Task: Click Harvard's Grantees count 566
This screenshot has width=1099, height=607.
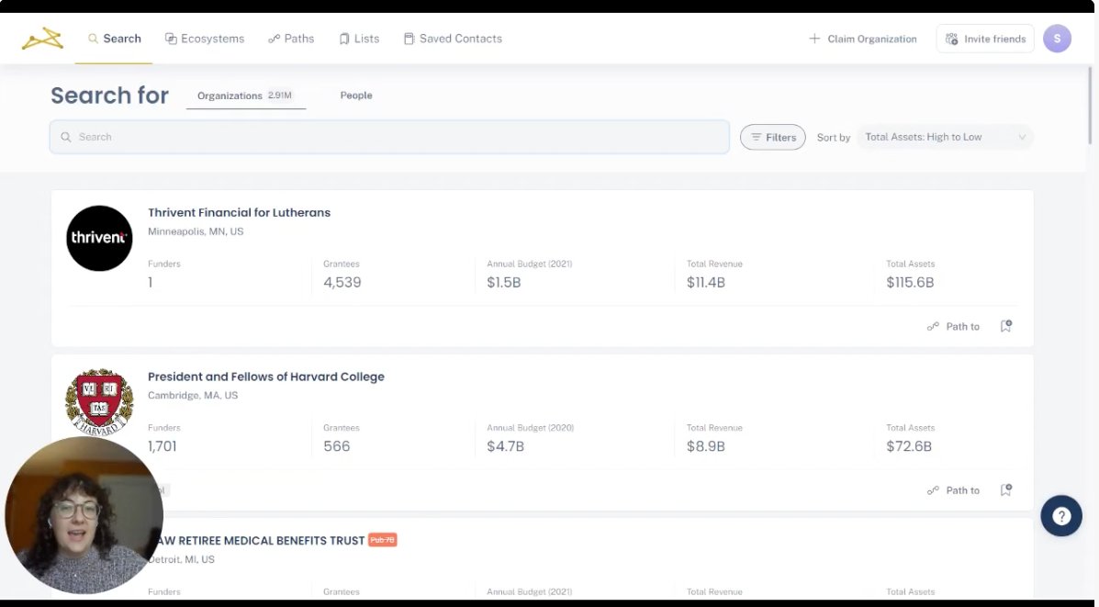Action: (336, 446)
